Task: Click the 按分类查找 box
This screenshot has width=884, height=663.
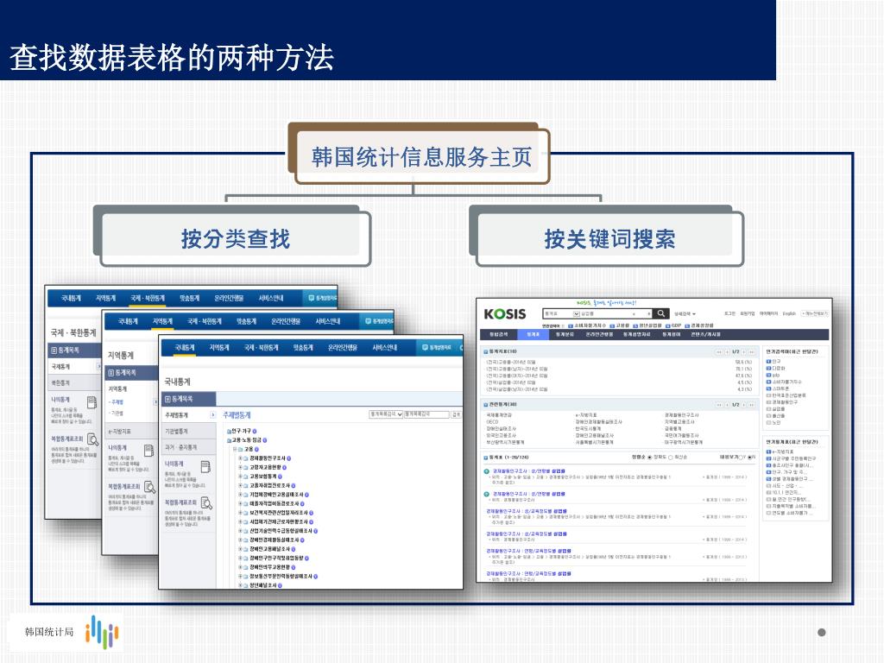Action: pos(236,238)
